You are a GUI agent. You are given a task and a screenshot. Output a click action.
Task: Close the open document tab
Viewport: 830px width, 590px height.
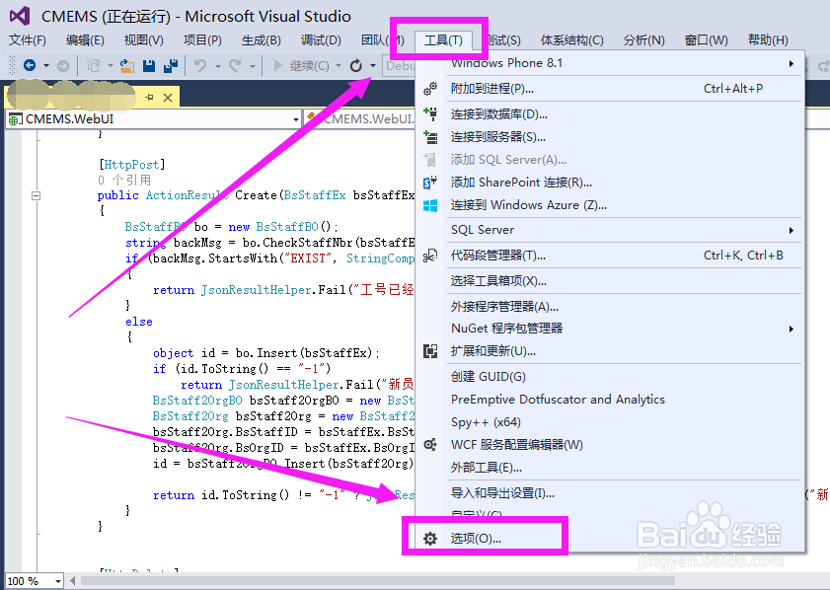point(168,98)
